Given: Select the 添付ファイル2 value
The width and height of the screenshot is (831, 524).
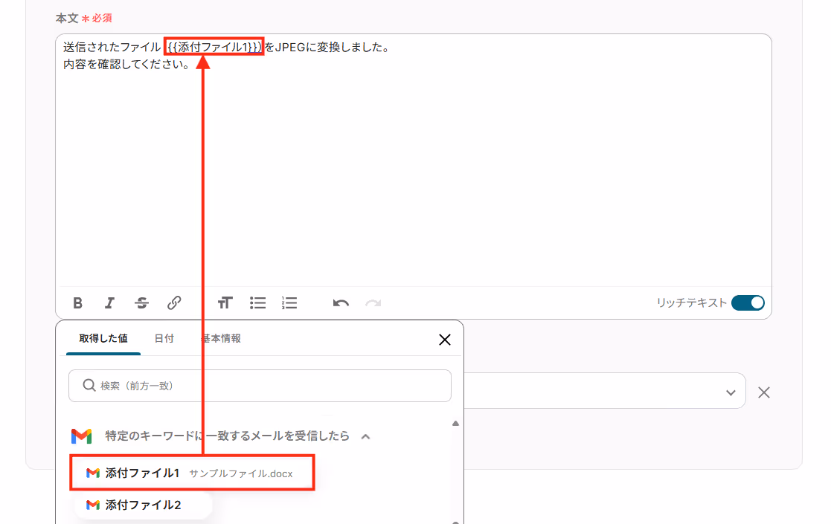Looking at the screenshot, I should (143, 505).
